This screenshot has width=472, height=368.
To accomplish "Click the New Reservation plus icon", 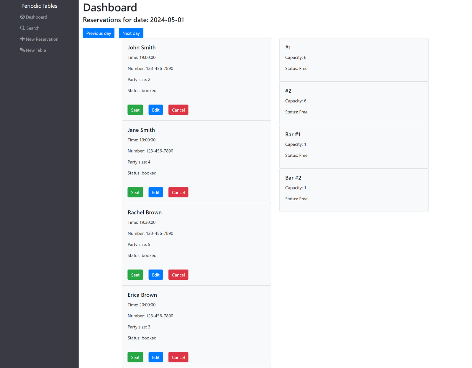I will pyautogui.click(x=22, y=39).
